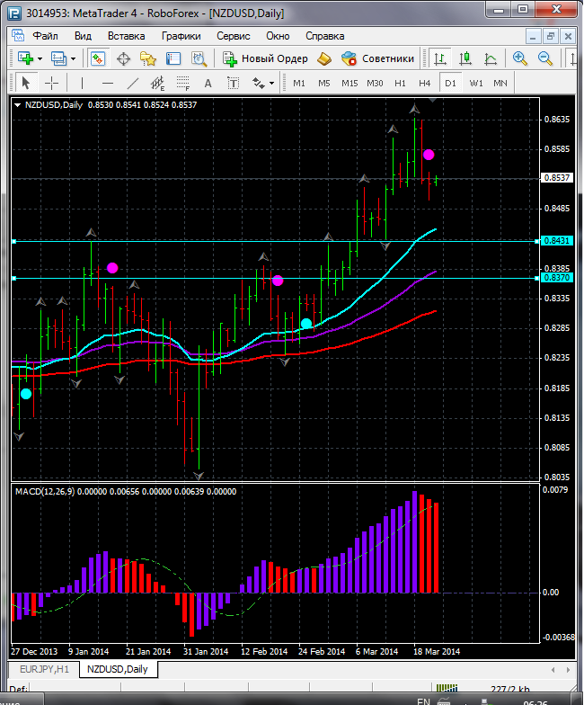Select the Vertical Line drawing tool

click(x=82, y=83)
